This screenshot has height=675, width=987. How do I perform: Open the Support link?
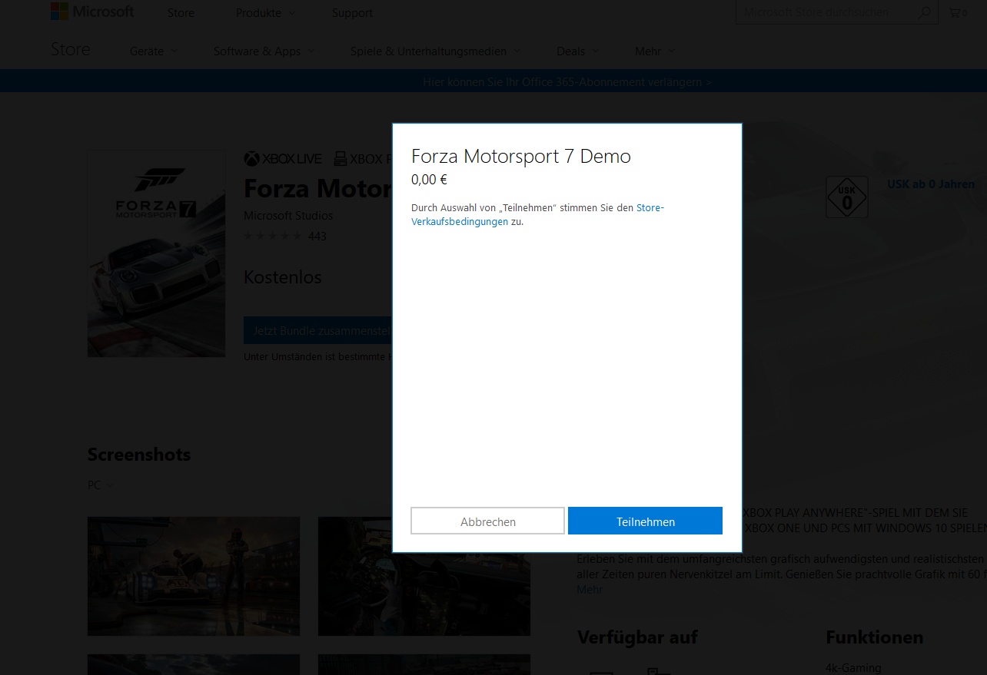click(352, 13)
